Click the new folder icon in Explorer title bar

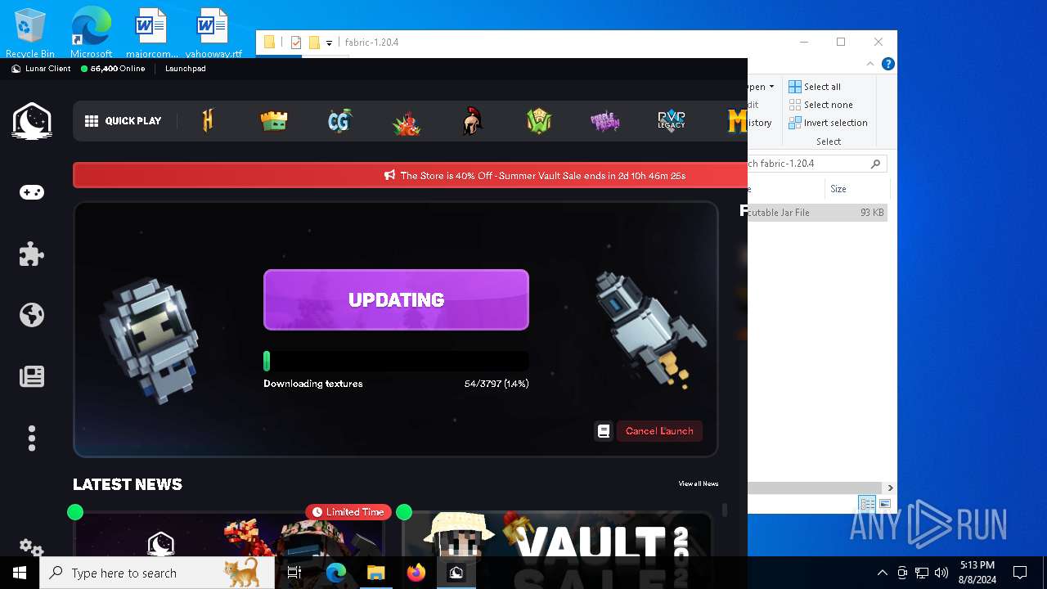pos(314,43)
